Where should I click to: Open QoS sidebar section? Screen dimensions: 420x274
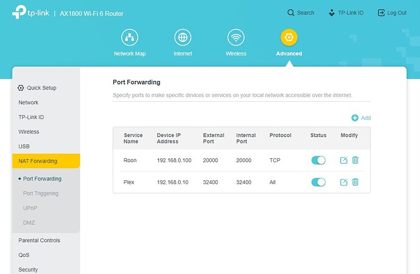tap(24, 255)
